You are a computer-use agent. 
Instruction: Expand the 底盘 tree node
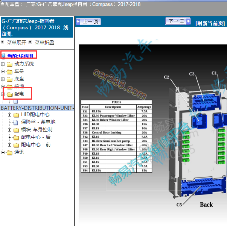[x=3, y=79]
